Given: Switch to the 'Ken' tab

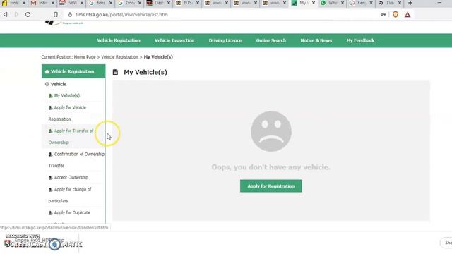Looking at the screenshot, I should point(361,3).
